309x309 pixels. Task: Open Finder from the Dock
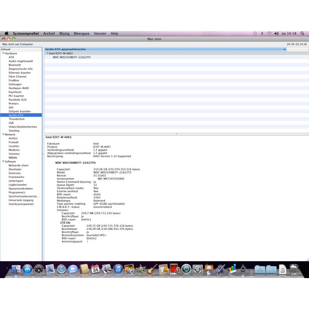point(16,269)
